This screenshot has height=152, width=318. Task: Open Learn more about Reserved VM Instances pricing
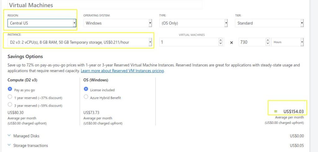coord(122,71)
